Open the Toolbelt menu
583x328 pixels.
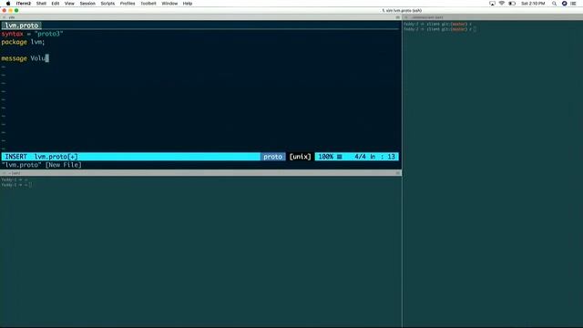148,4
